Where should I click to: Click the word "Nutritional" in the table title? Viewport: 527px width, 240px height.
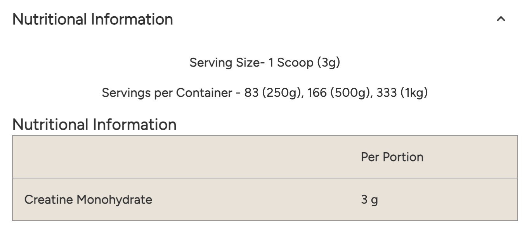[x=50, y=125]
